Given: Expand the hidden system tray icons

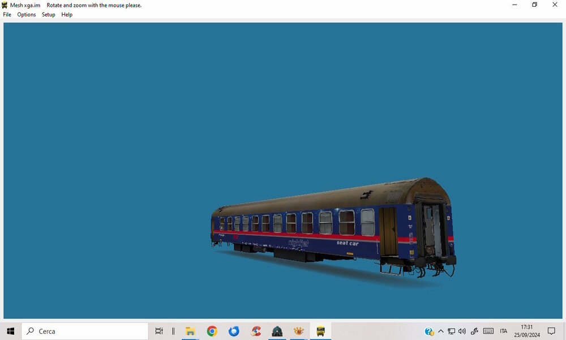Looking at the screenshot, I should pos(441,331).
